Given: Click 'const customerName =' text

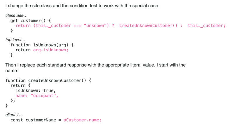Looking at the screenshot, I should 36,120.
